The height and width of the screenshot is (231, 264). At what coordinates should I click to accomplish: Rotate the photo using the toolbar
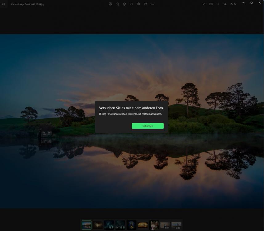click(x=117, y=4)
